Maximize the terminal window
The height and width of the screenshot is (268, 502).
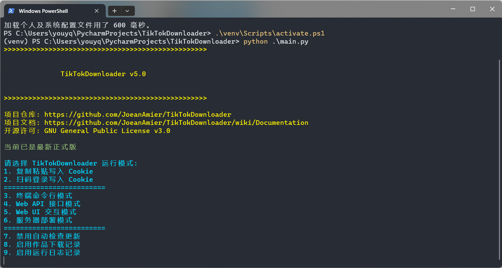473,9
